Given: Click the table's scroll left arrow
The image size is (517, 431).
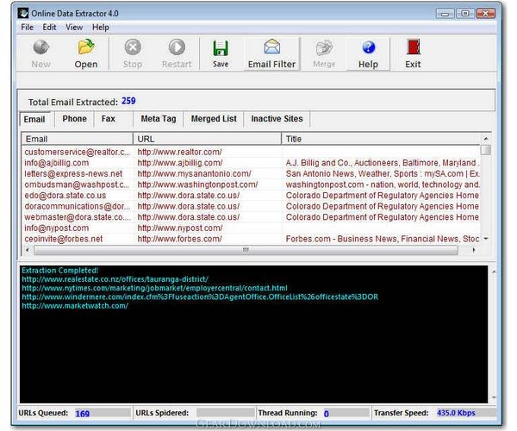Looking at the screenshot, I should (x=28, y=250).
